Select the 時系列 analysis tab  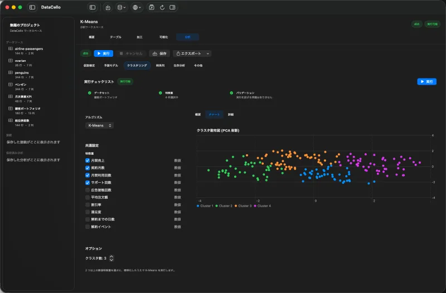160,66
